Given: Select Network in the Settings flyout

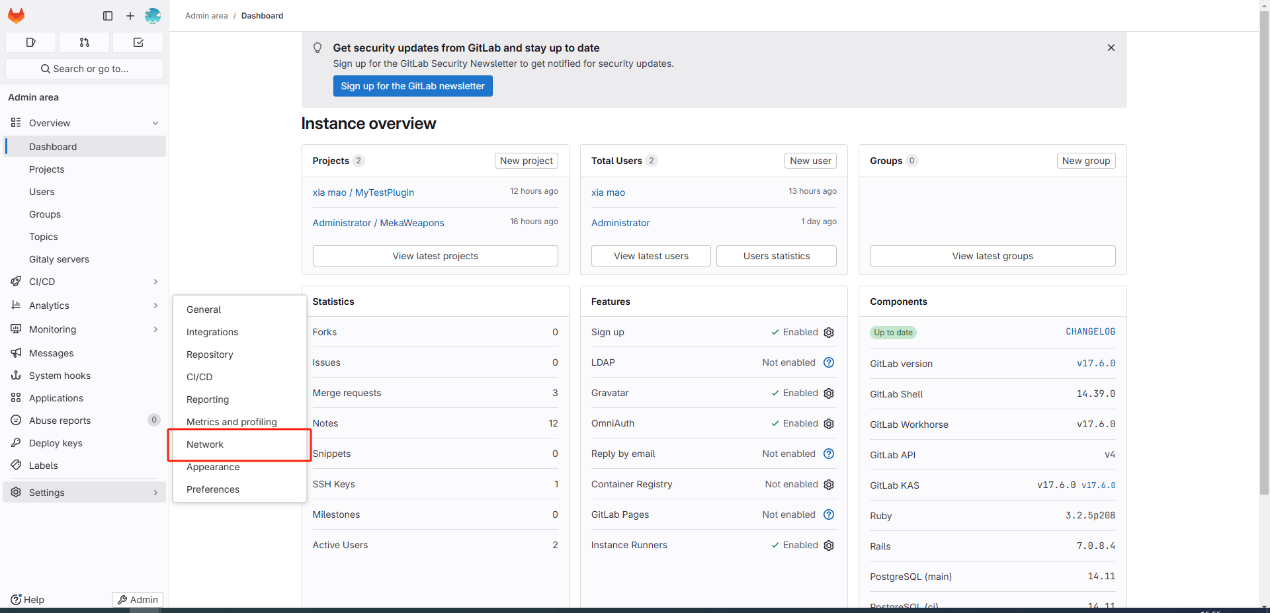Looking at the screenshot, I should (239, 444).
